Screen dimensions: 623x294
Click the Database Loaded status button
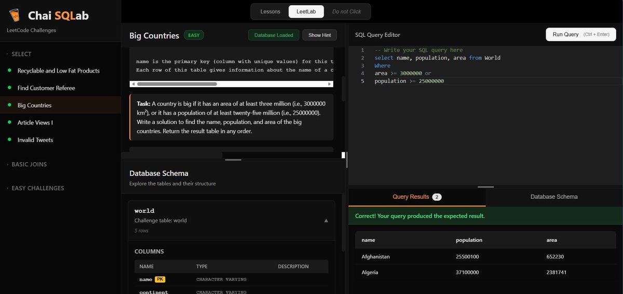click(x=274, y=35)
